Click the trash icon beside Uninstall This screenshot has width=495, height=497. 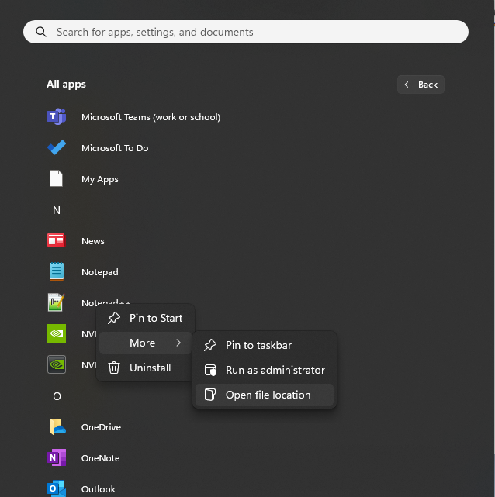114,368
